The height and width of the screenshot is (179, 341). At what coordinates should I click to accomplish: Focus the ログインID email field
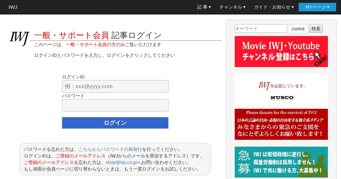tap(115, 86)
